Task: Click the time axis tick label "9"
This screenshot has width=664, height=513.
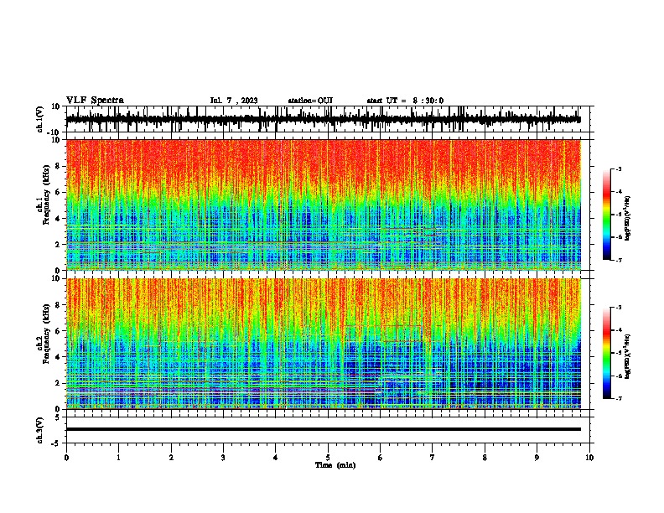Action: pyautogui.click(x=537, y=458)
